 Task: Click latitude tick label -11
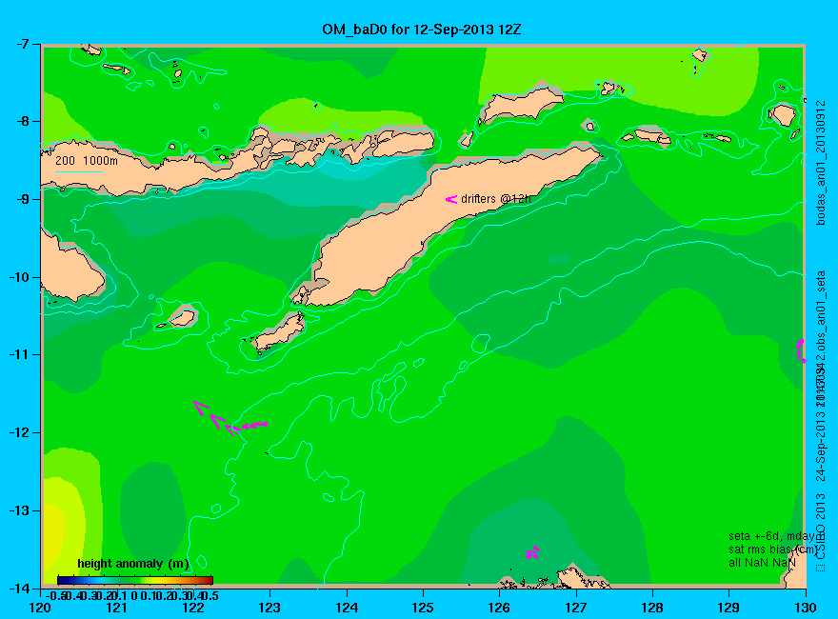(18, 355)
